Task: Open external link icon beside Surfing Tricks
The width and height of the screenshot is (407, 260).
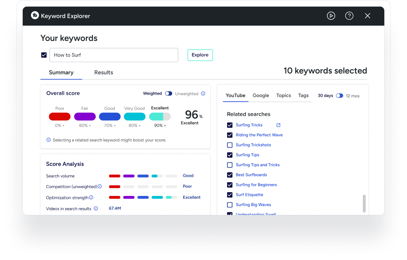Action: (x=278, y=125)
